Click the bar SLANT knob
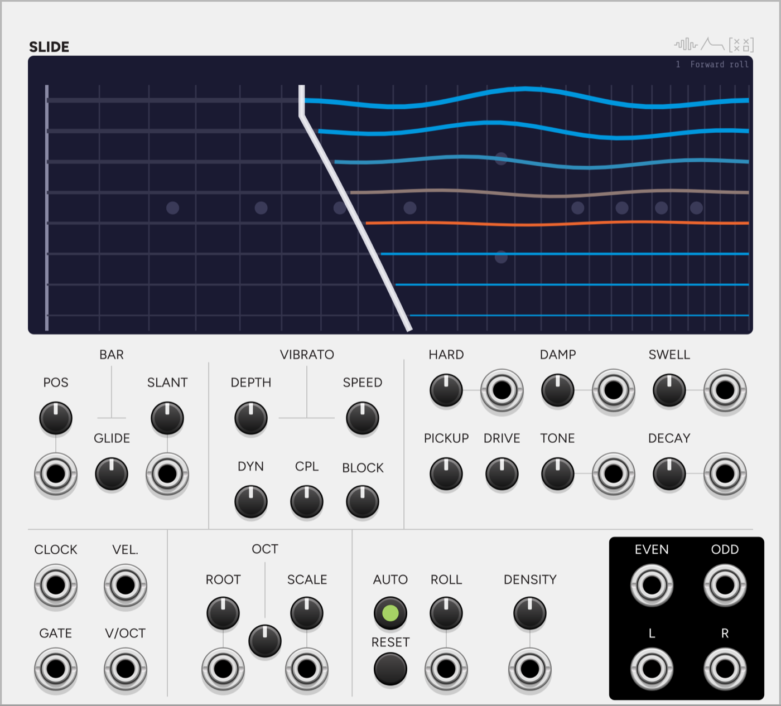781x706 pixels. [167, 418]
